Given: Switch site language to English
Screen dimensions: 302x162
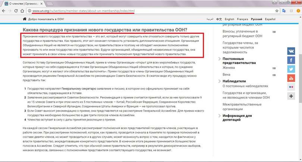Looking at the screenshot, I should (x=229, y=19).
